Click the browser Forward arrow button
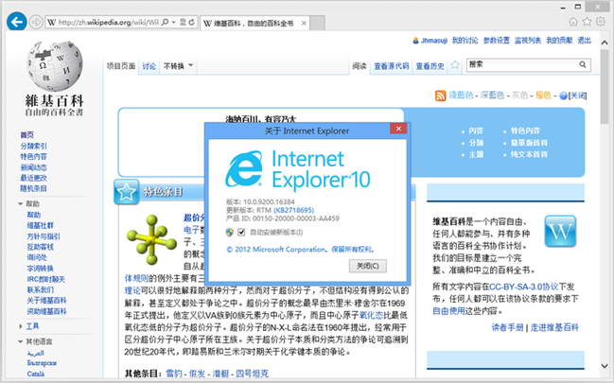614x383 pixels. click(x=36, y=22)
